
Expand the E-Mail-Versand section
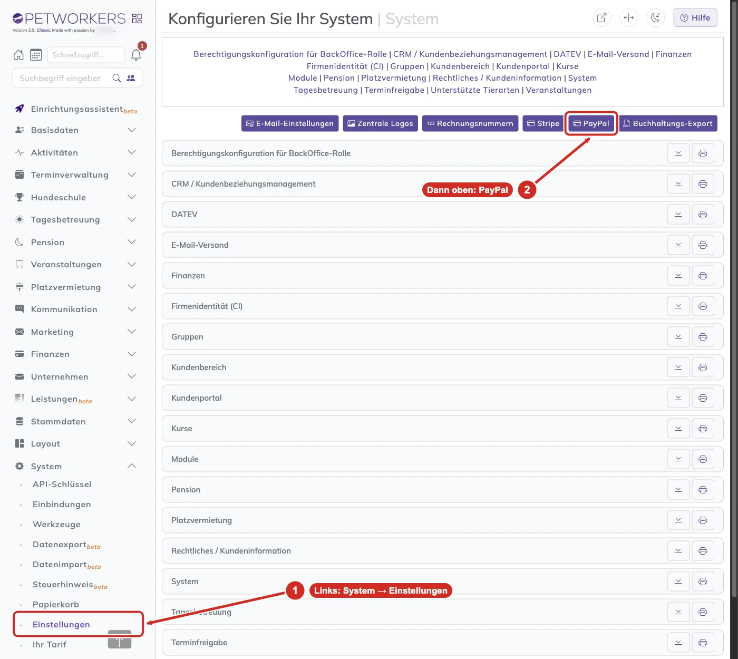point(678,245)
